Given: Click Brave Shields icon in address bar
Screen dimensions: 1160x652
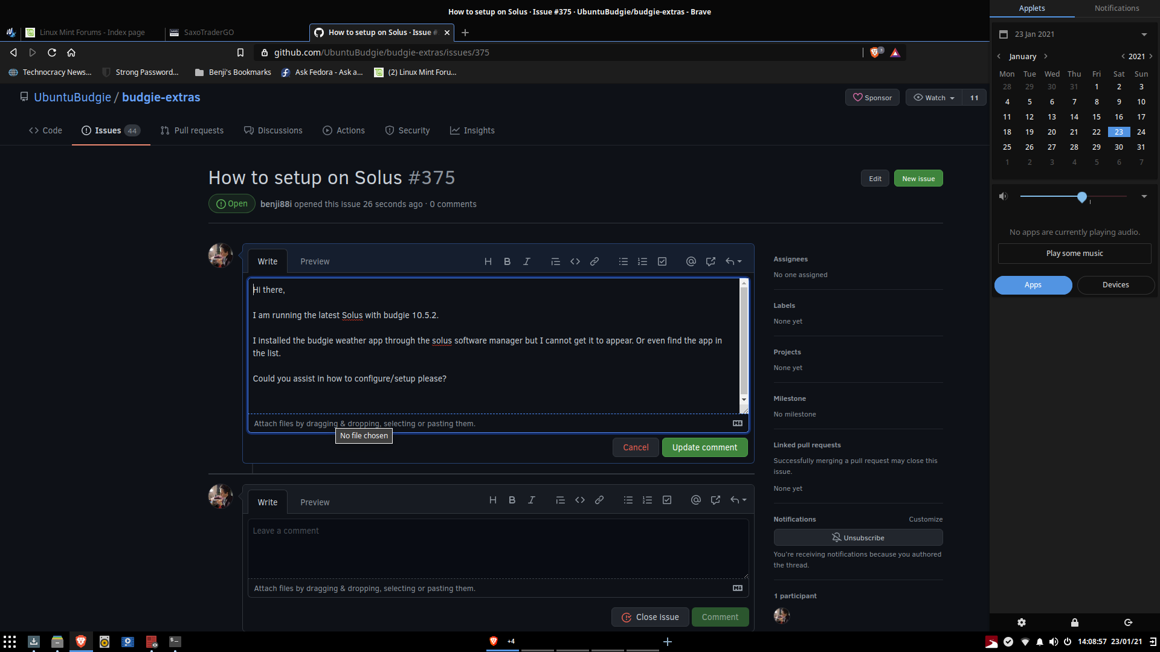Looking at the screenshot, I should 876,53.
